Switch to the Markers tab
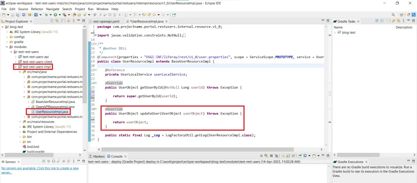The image size is (417, 183). 97,157
